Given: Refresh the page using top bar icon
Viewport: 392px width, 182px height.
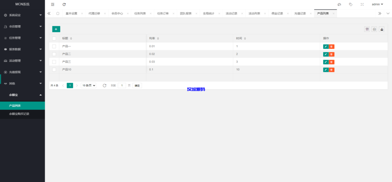Looking at the screenshot, I should 64,5.
